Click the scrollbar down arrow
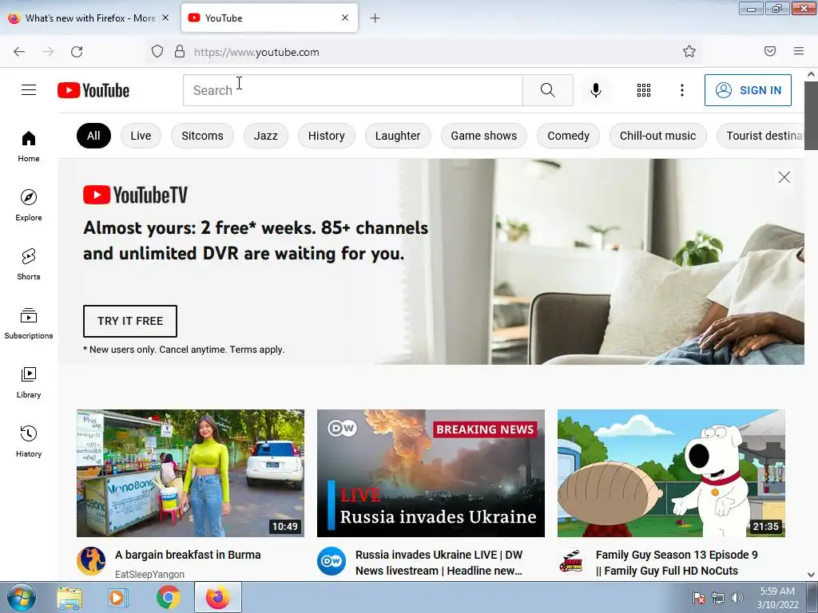The image size is (818, 613). pos(811,575)
